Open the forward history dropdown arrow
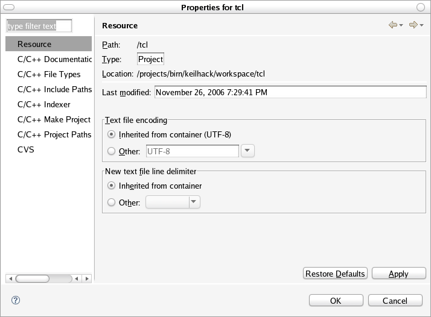This screenshot has height=317, width=431. [x=421, y=25]
